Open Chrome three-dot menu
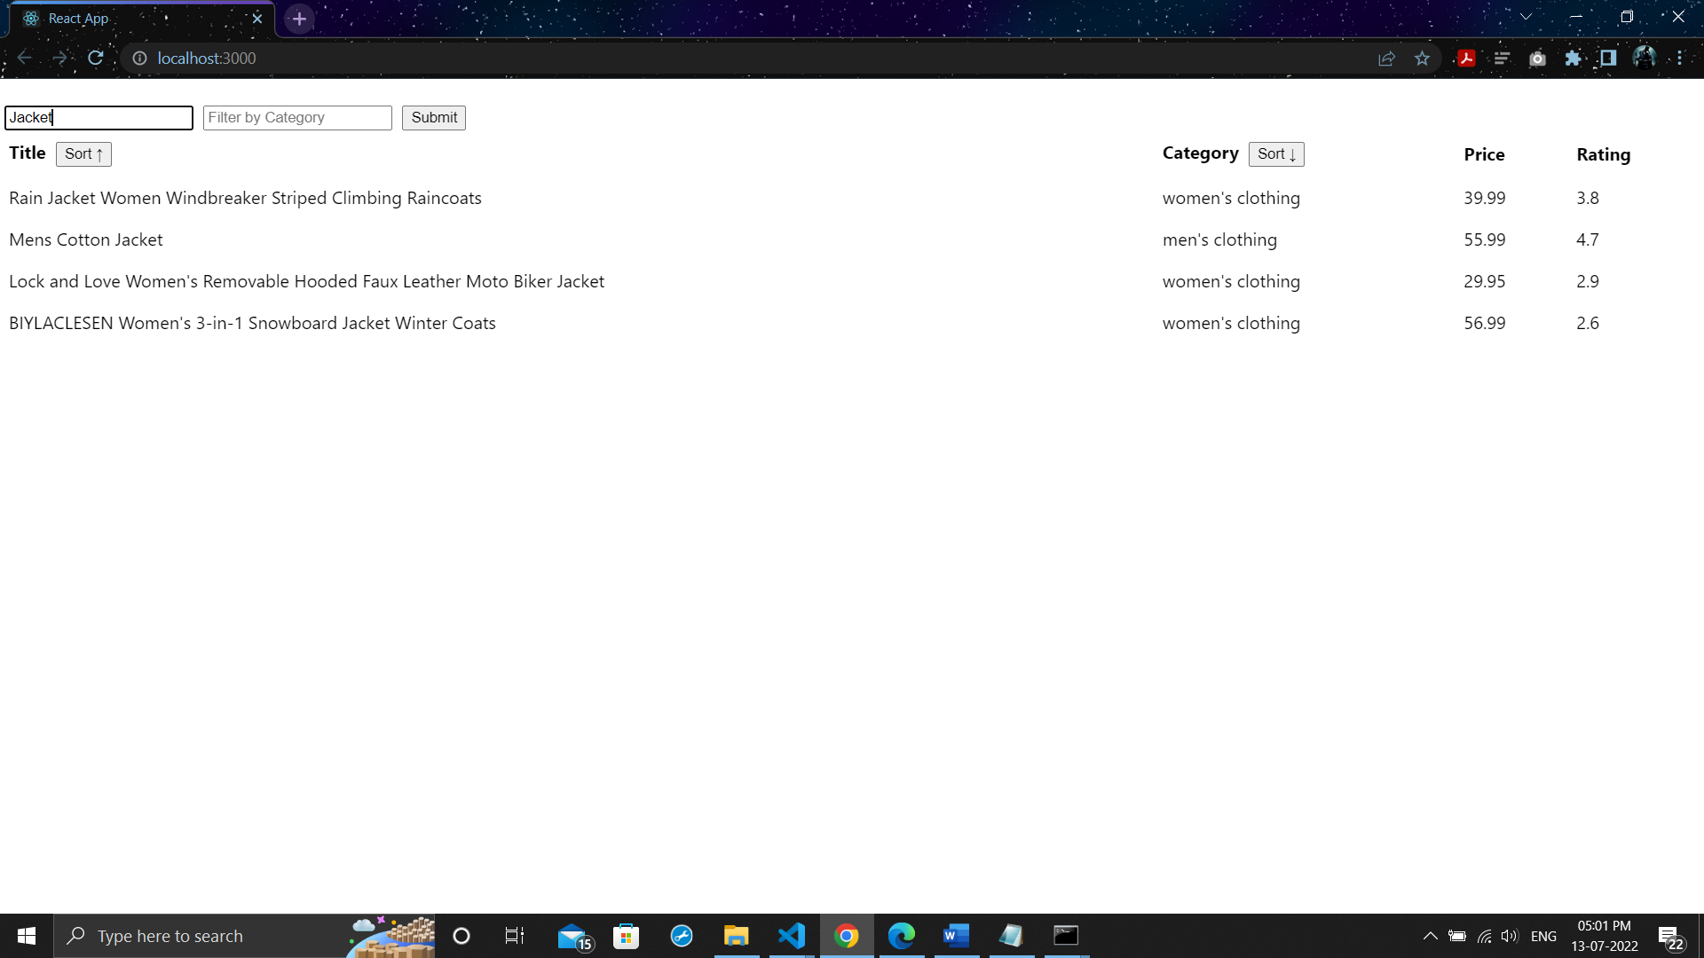Screen dimensions: 1704x958 pyautogui.click(x=1679, y=59)
